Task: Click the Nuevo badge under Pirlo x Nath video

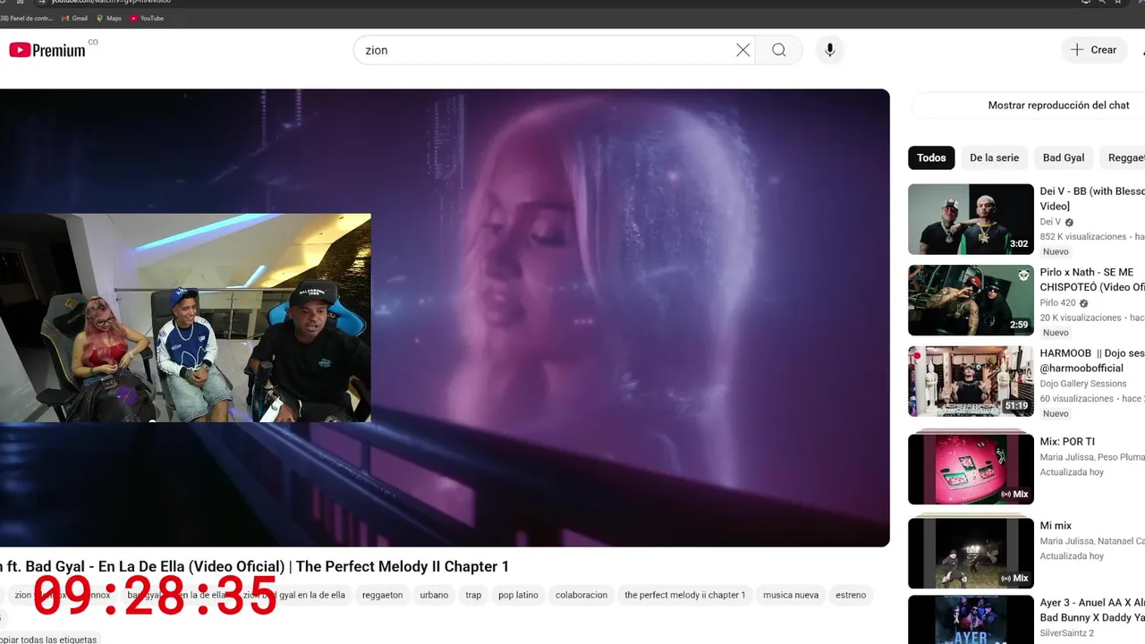Action: 1056,333
